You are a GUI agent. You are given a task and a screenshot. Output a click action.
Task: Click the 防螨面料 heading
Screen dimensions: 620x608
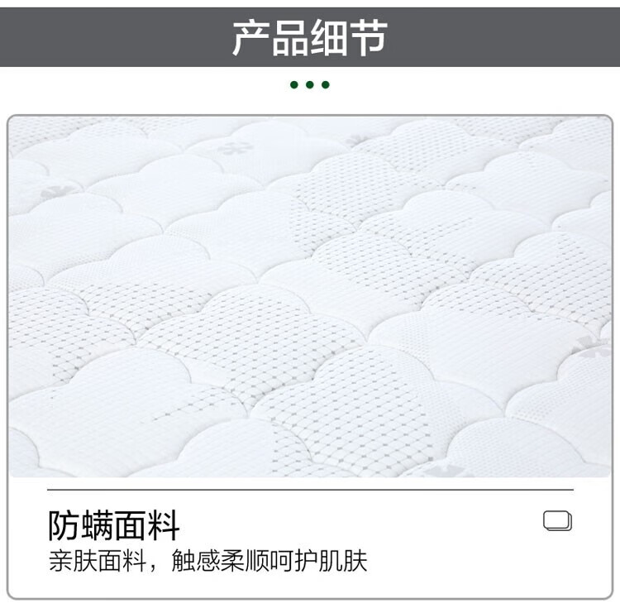114,525
